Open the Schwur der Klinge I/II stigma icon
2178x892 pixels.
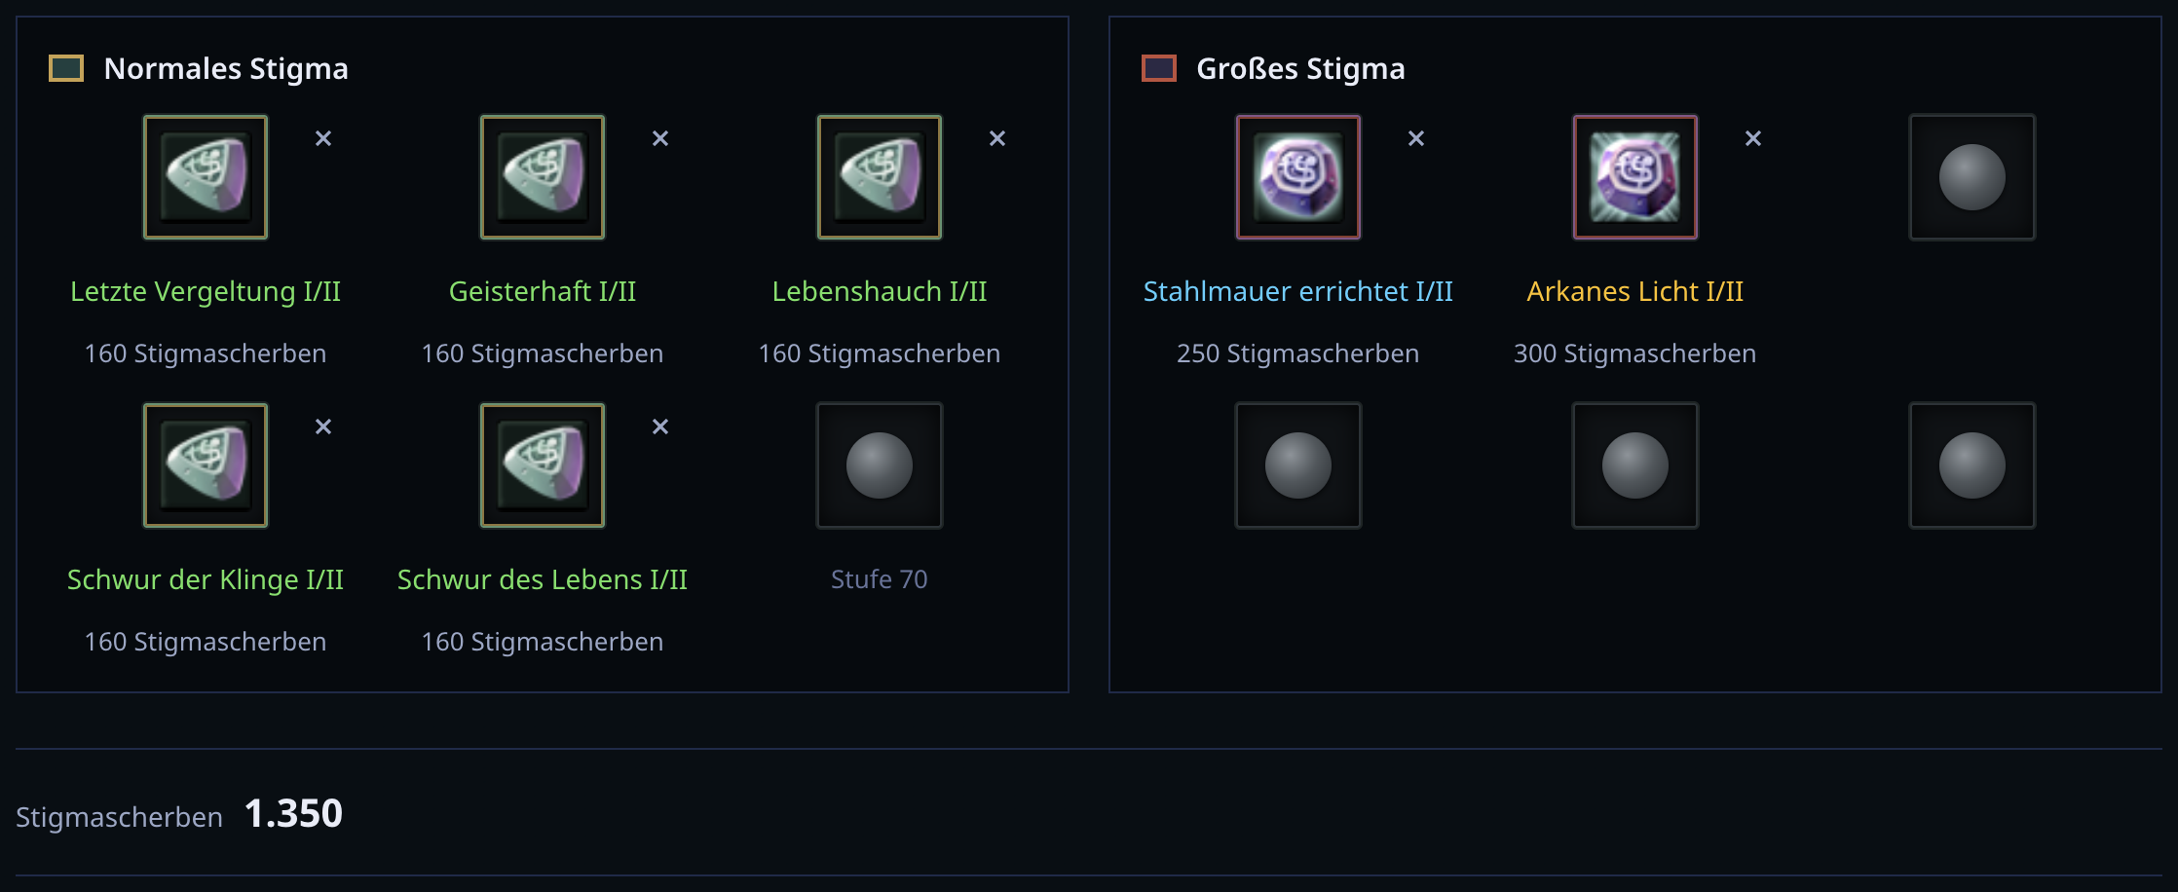(x=206, y=465)
